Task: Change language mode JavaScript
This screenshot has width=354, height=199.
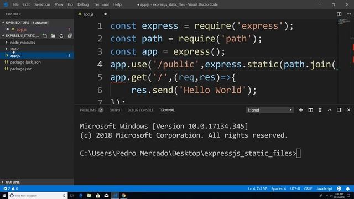Action: (324, 188)
